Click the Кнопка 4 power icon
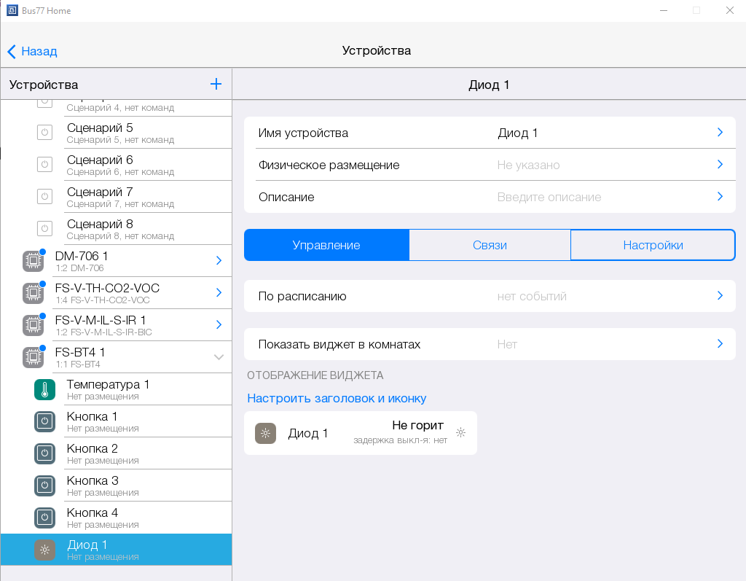The height and width of the screenshot is (581, 746). point(44,518)
